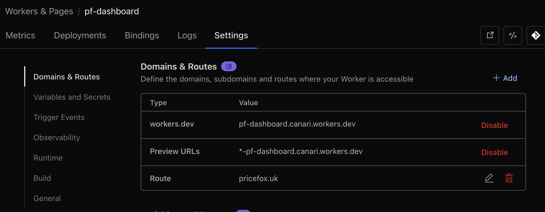Select Observability in the sidebar
545x212 pixels.
coord(57,137)
